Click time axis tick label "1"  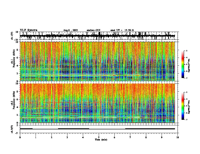click(36, 137)
